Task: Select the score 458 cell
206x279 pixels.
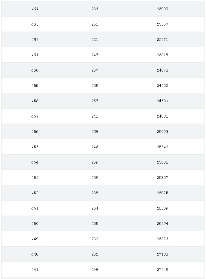Action: [x=35, y=101]
